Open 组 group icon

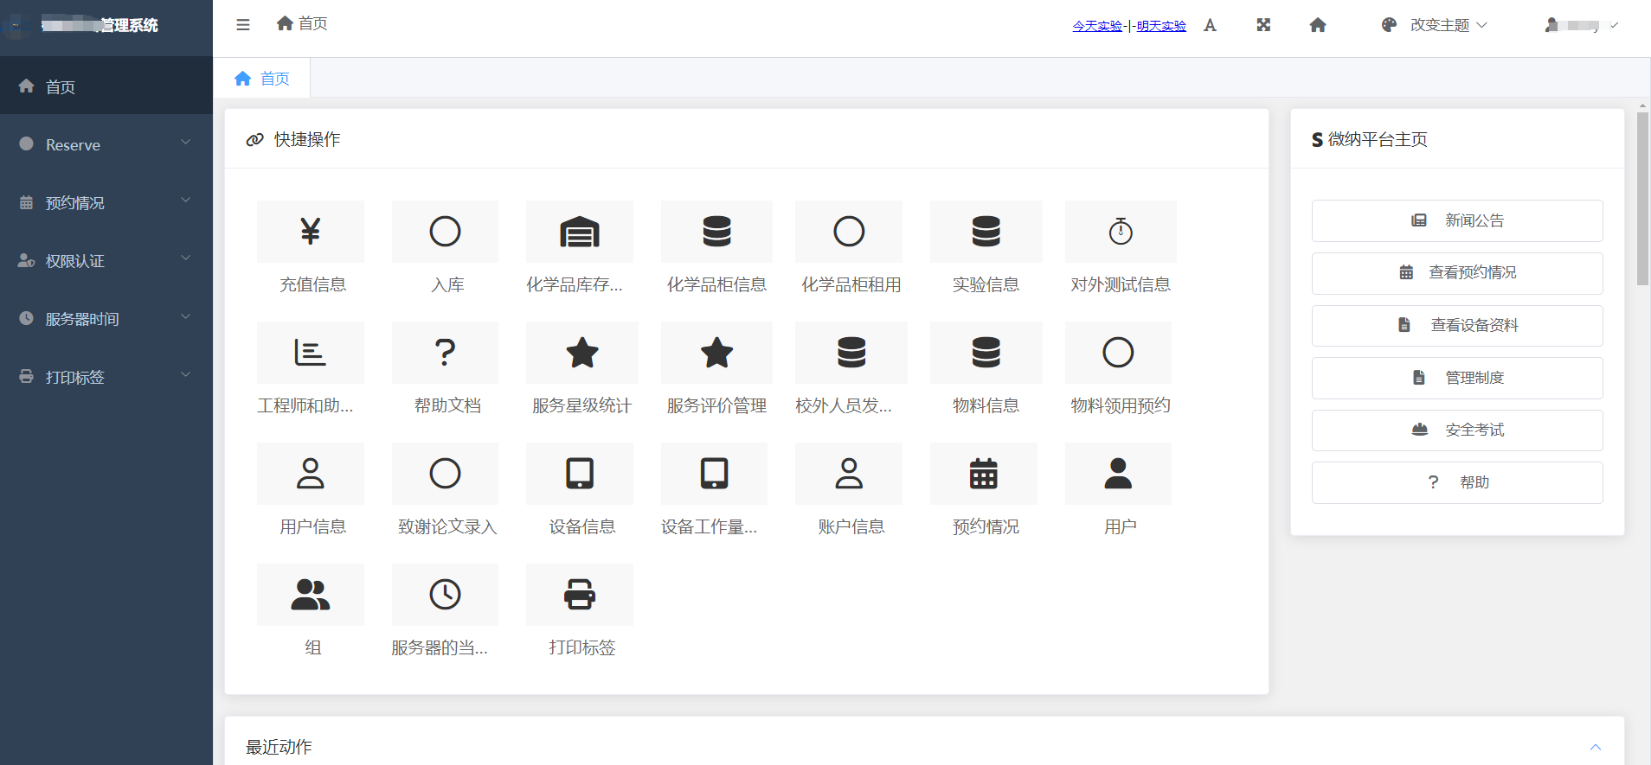pyautogui.click(x=311, y=595)
